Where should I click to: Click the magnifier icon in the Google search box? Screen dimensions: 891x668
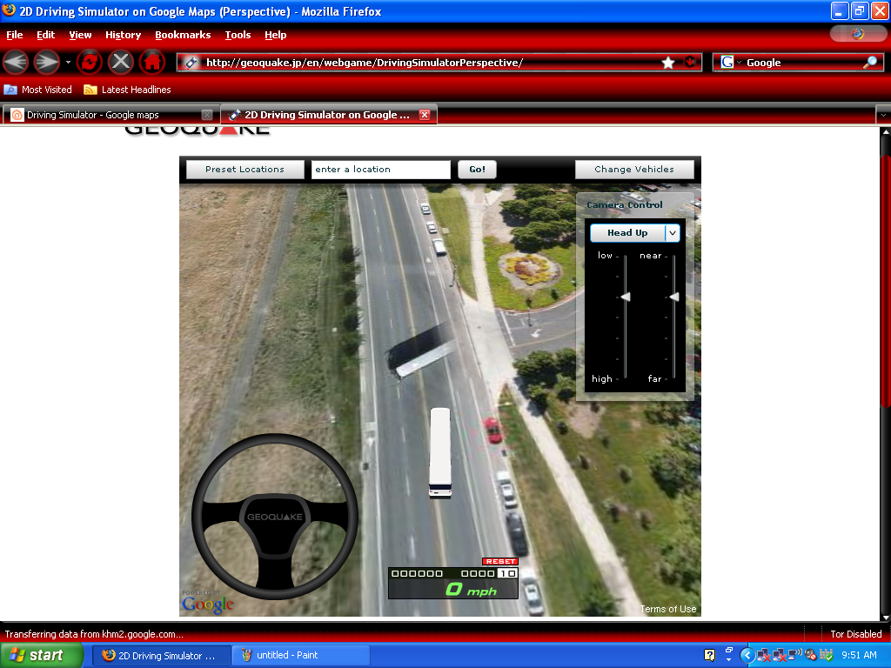[868, 62]
